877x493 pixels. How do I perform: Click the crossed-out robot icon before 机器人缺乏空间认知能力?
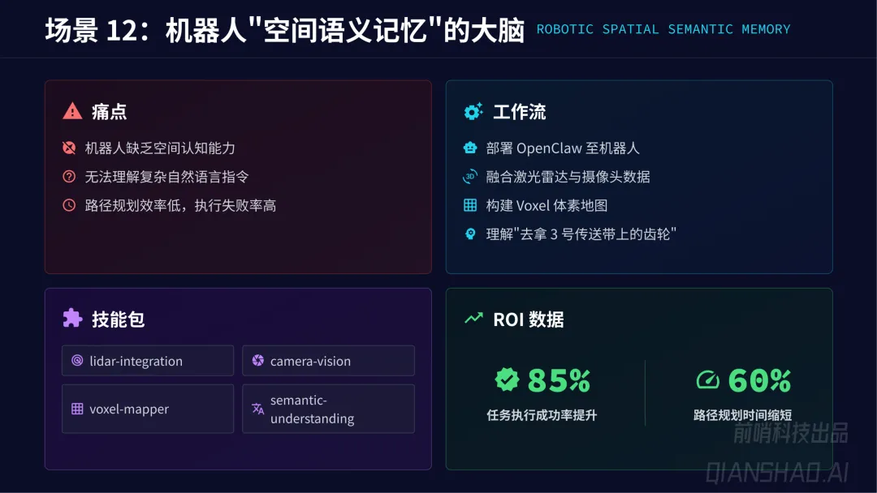(x=69, y=148)
